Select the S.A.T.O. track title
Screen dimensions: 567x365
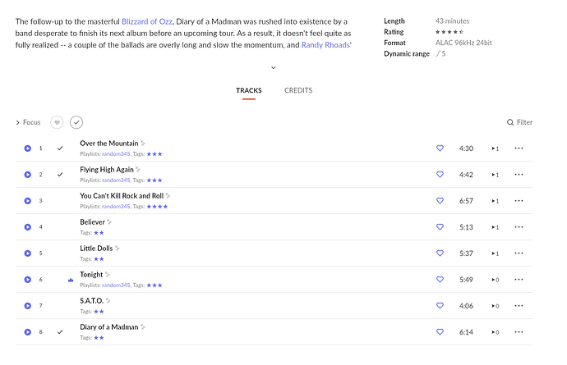[91, 301]
